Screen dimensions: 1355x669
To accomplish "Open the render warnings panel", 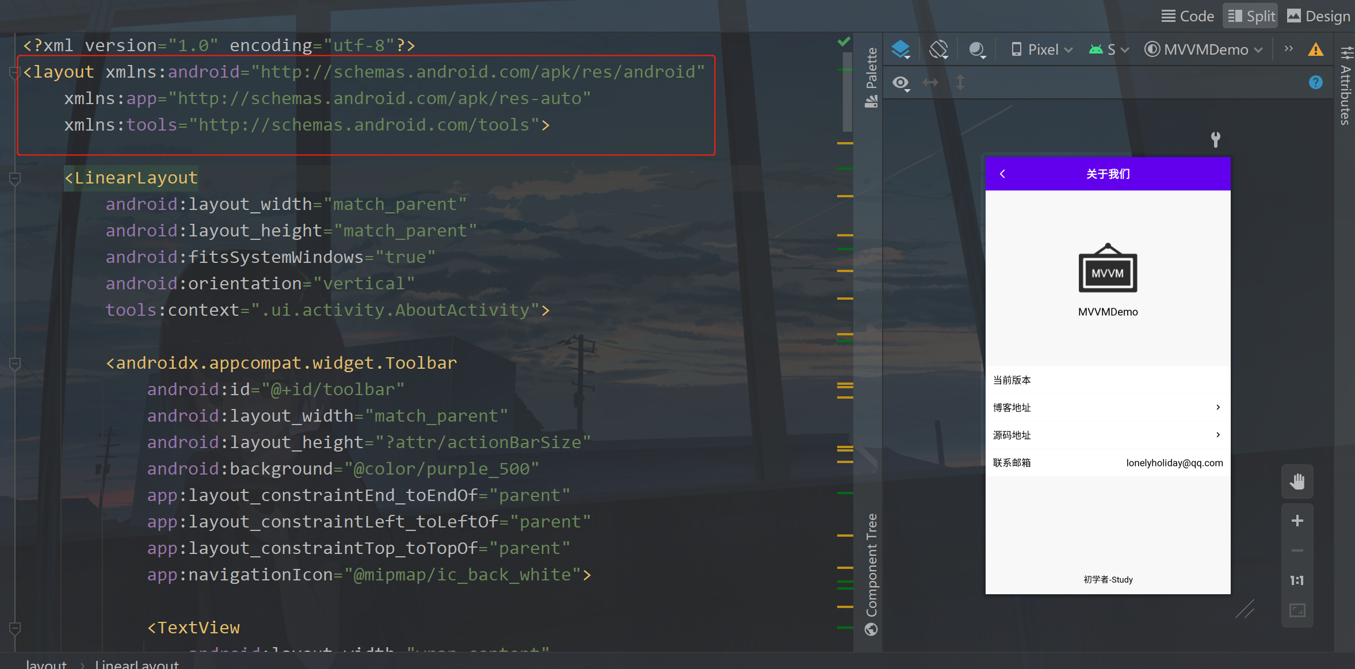I will point(1315,49).
